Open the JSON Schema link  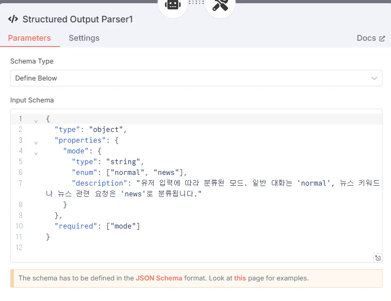click(x=159, y=278)
